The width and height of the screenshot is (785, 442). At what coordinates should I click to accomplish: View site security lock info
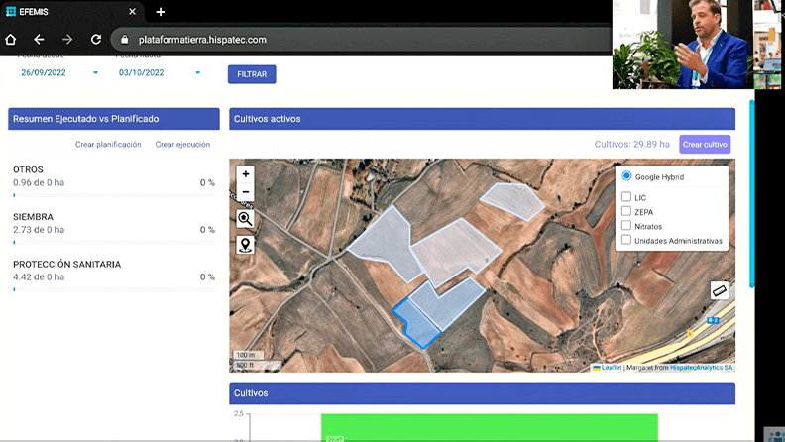(125, 40)
